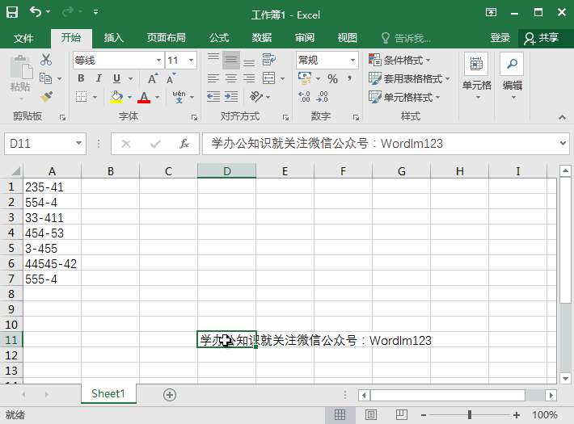Image resolution: width=574 pixels, height=424 pixels.
Task: Click Merge and Center icon
Action: tap(269, 78)
